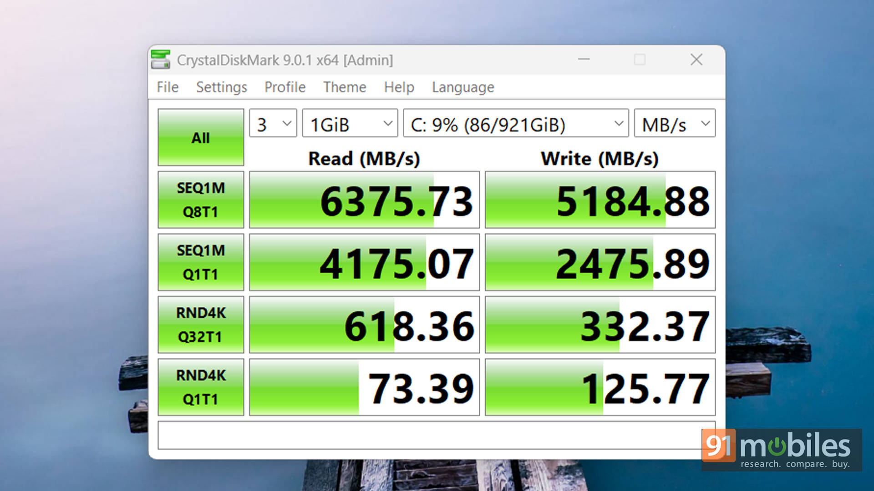Screen dimensions: 874x491
Task: Open the MB/s unit dropdown
Action: click(675, 123)
